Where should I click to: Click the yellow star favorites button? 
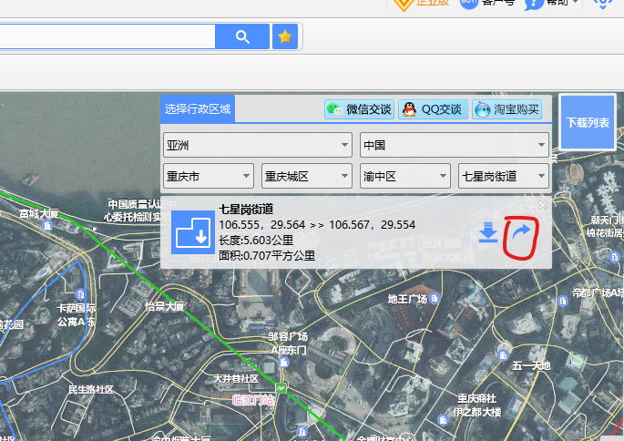point(285,36)
